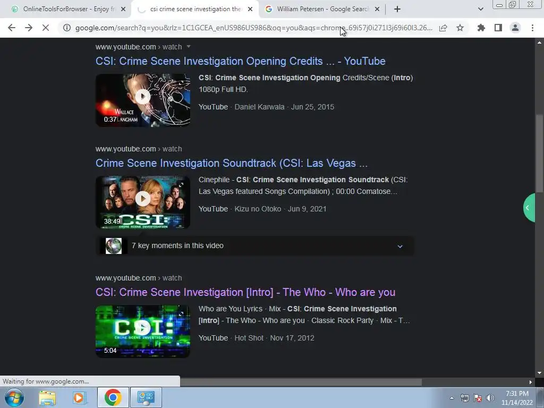The image size is (544, 408).
Task: Click the vertical scrollbar thumb
Action: pos(539,152)
